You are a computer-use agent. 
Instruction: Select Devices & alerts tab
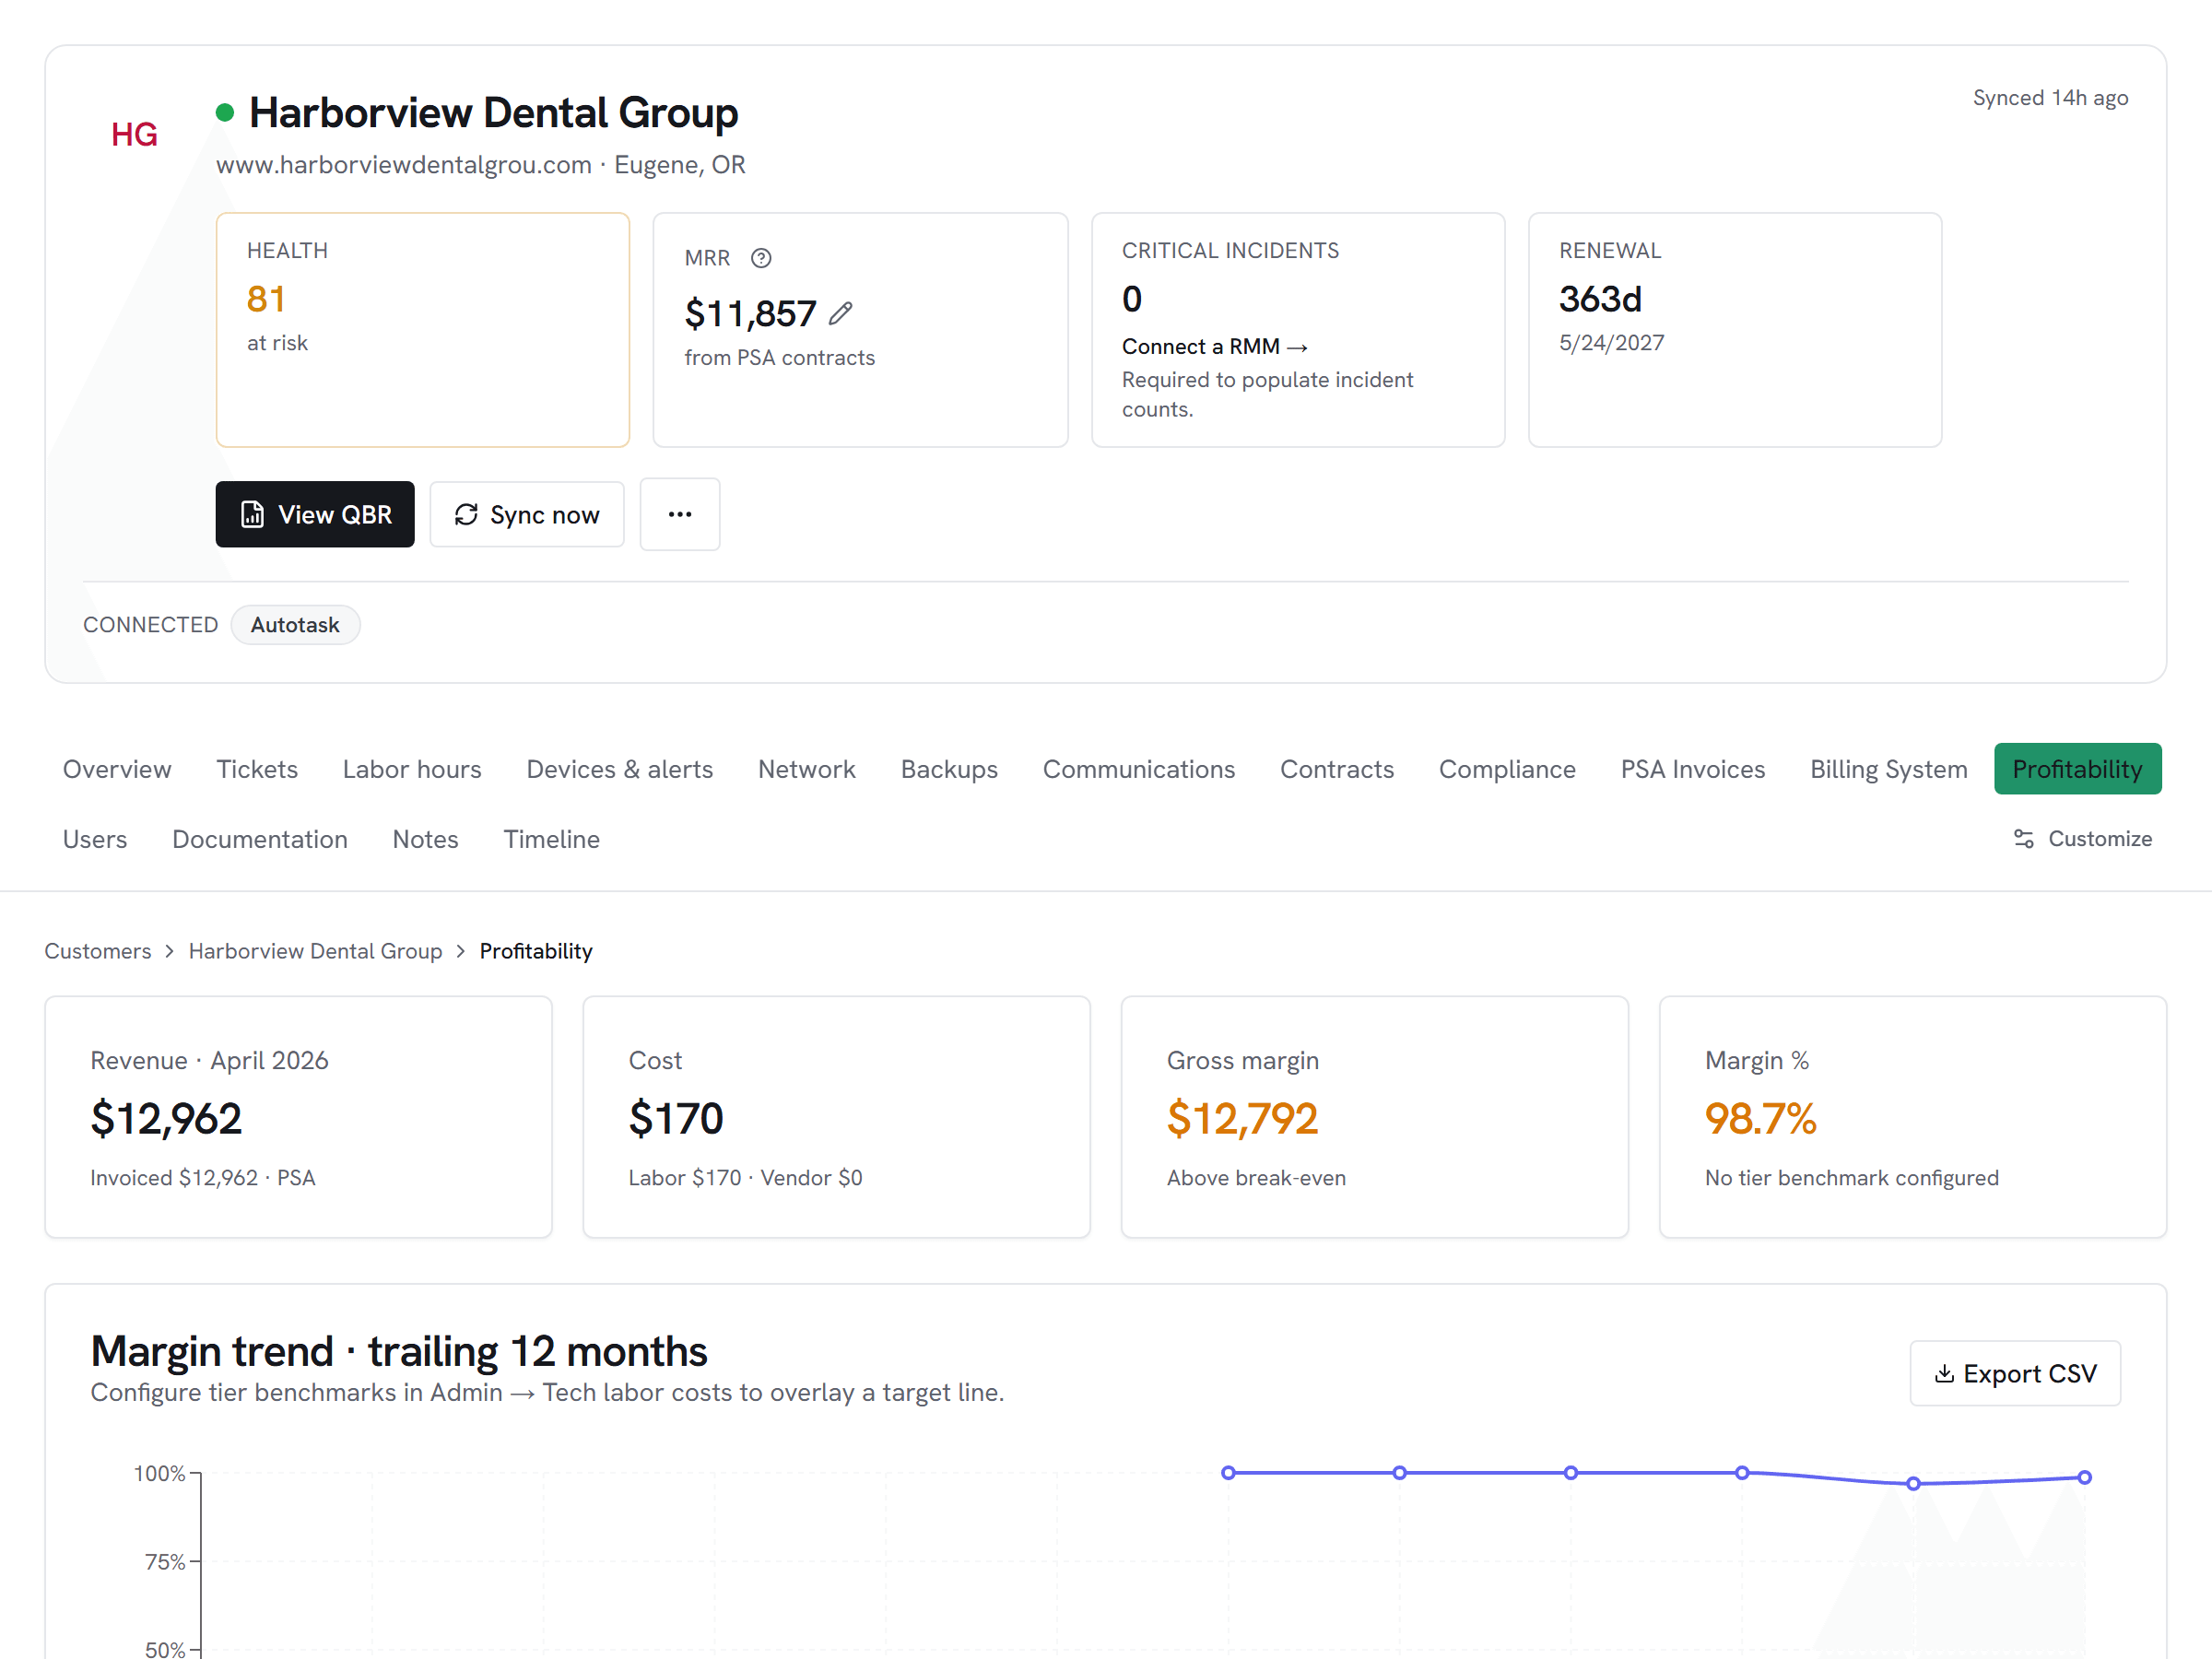[x=620, y=769]
